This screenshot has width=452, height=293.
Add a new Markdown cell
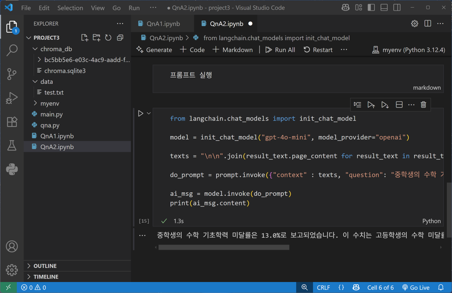coord(232,50)
